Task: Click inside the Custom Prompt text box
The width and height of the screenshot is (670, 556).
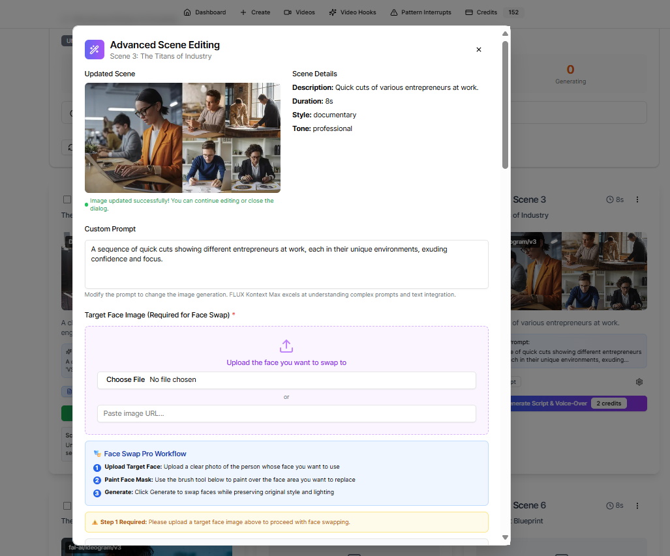Action: [286, 263]
